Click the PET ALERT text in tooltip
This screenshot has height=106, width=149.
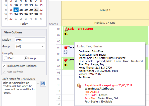[x=92, y=92]
